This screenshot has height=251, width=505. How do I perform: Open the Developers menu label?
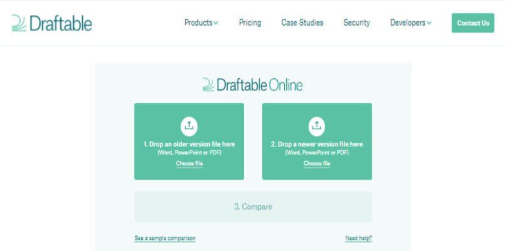[x=408, y=23]
